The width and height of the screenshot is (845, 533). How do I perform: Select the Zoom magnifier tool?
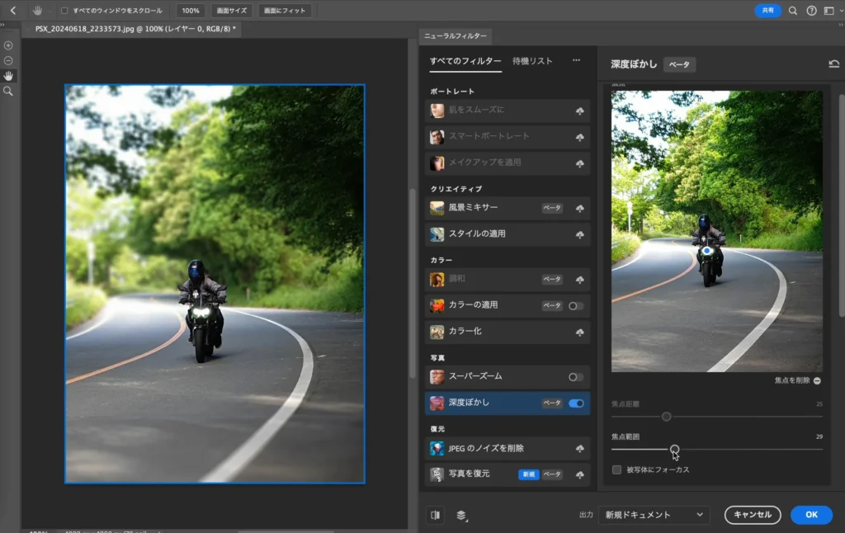tap(8, 91)
